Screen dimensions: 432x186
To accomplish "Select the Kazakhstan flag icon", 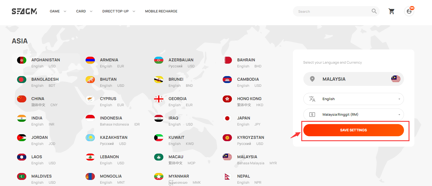I will [x=90, y=138].
